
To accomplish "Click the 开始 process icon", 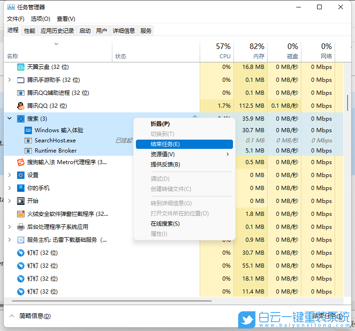I will click(21, 201).
